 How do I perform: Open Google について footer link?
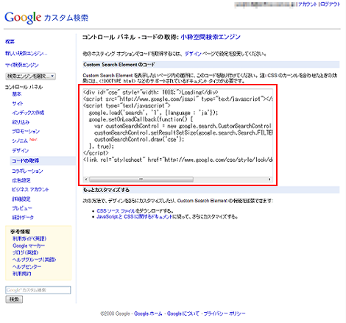pyautogui.click(x=183, y=313)
